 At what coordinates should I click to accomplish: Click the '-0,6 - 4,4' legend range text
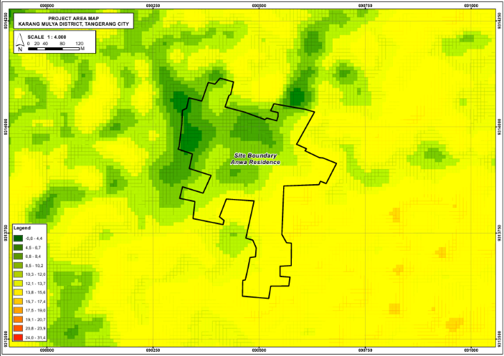click(x=34, y=239)
